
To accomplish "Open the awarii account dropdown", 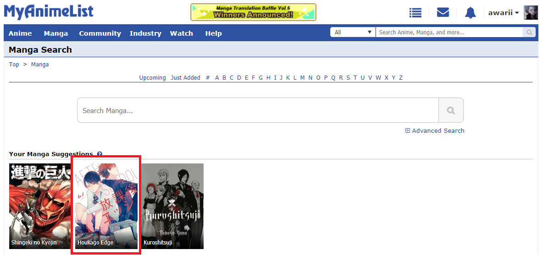I will [504, 13].
